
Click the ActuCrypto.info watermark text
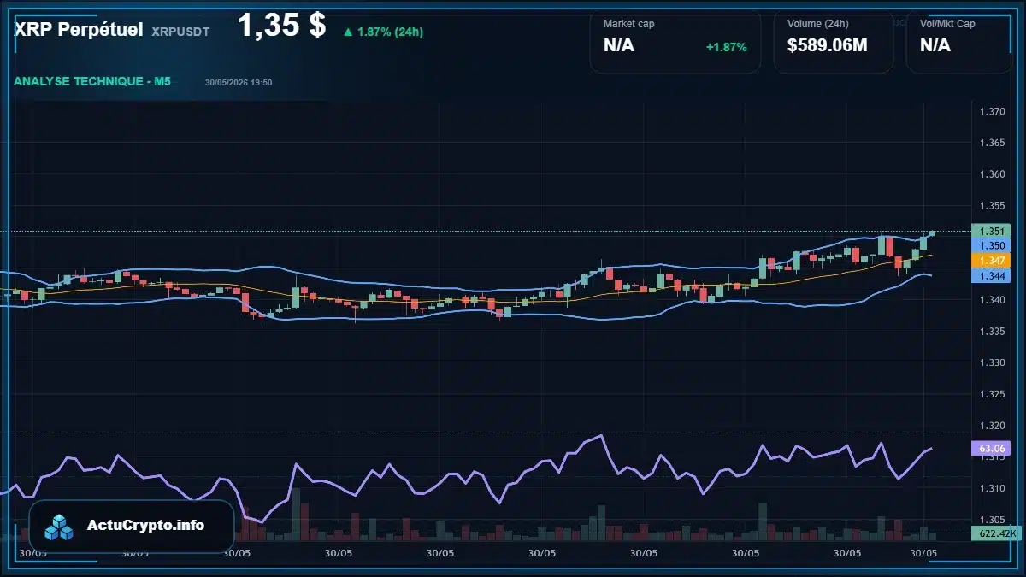[x=146, y=525]
